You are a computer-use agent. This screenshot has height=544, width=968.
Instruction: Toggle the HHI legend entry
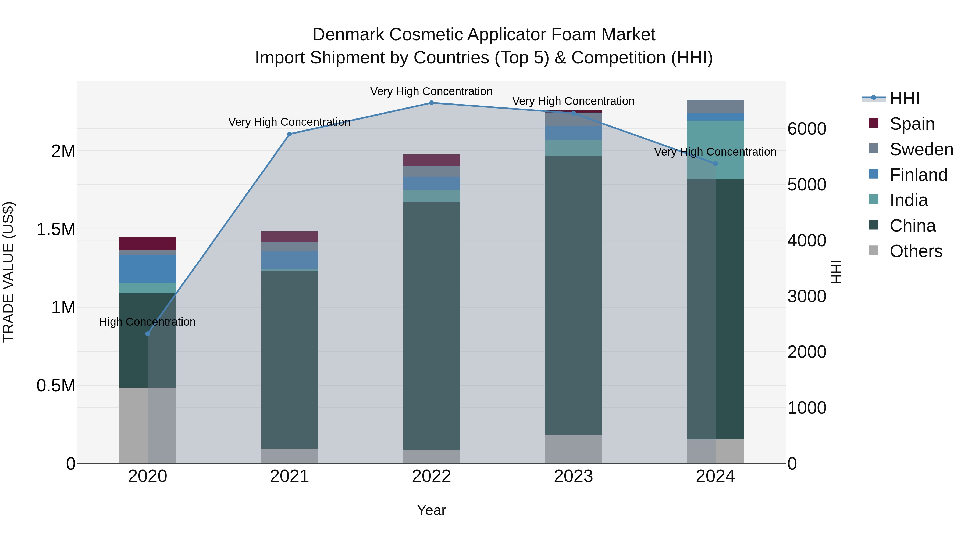pos(891,98)
